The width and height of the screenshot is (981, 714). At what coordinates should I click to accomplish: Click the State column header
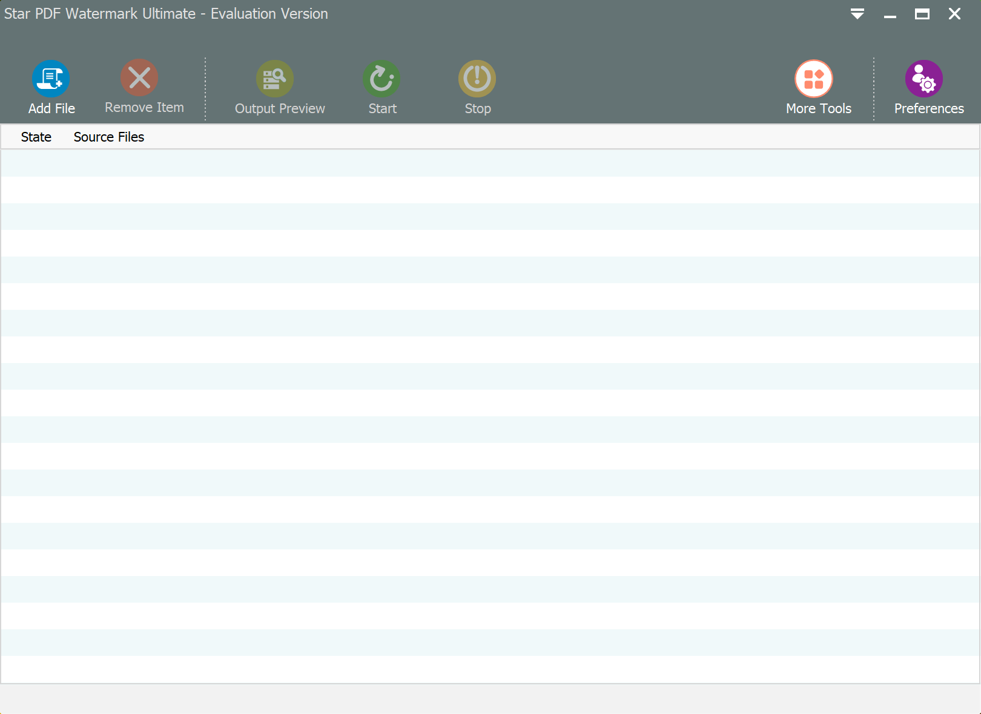(36, 137)
